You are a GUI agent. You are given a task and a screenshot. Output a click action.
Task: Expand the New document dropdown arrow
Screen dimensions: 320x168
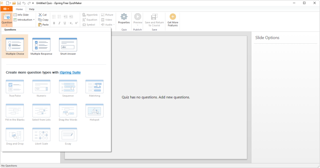(x=11, y=3)
